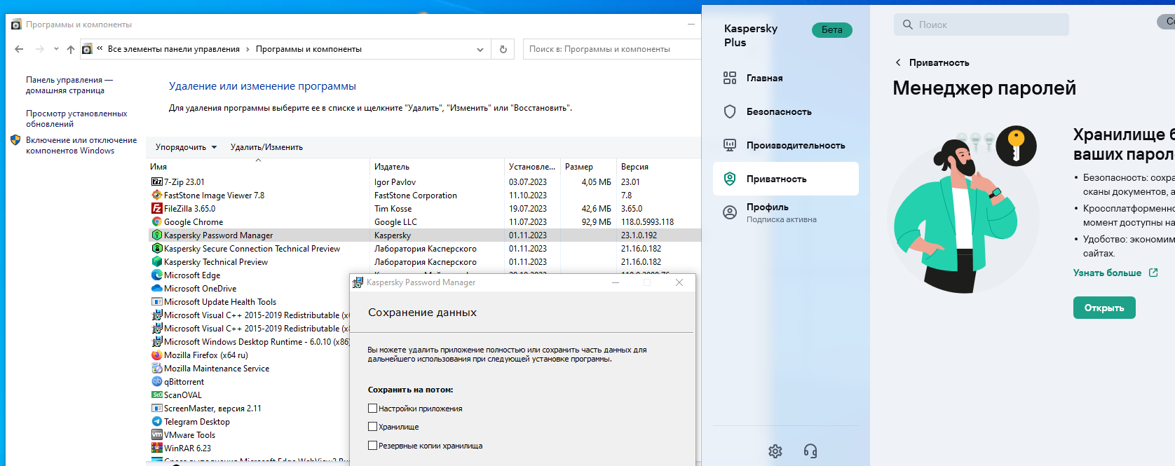Select the VMware Tools row
Image resolution: width=1175 pixels, height=466 pixels.
(x=249, y=435)
